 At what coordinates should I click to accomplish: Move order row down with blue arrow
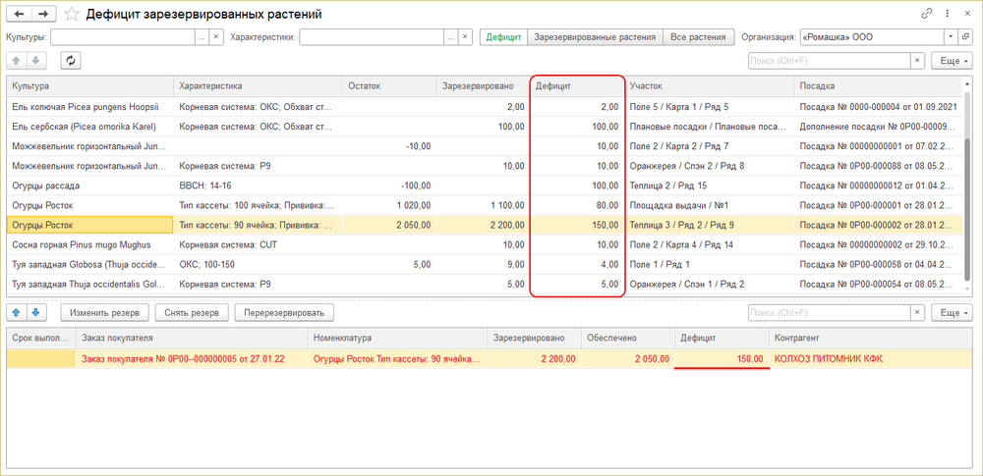[x=36, y=313]
